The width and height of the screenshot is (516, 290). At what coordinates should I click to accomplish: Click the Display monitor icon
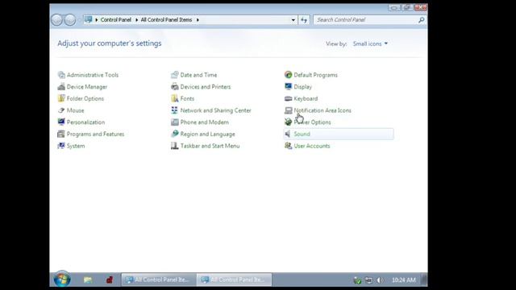click(x=289, y=87)
